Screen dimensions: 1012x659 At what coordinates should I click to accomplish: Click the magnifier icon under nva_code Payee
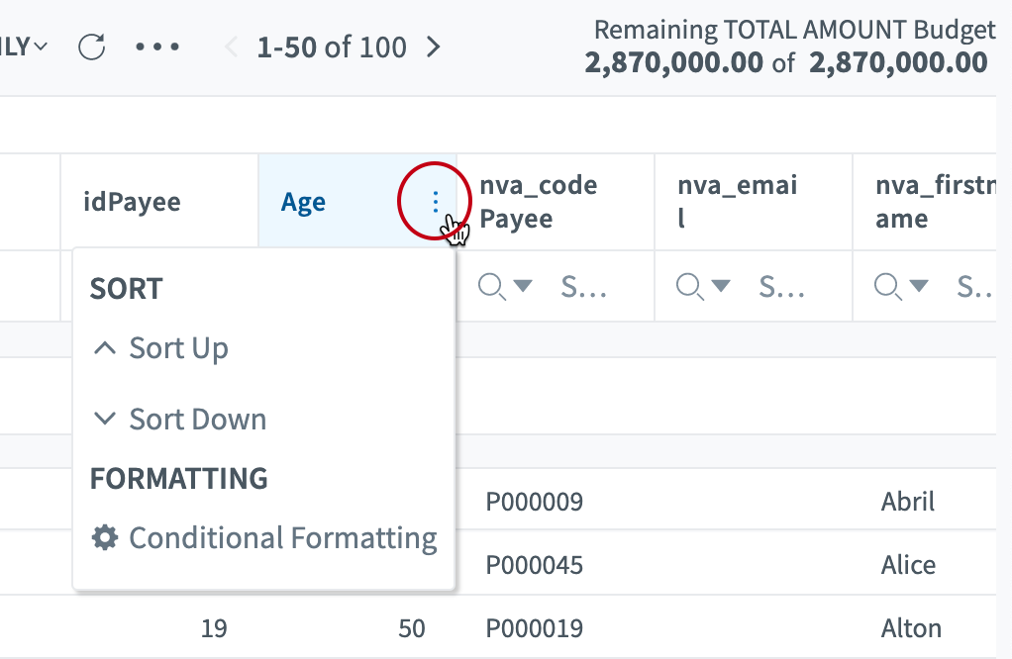coord(491,286)
